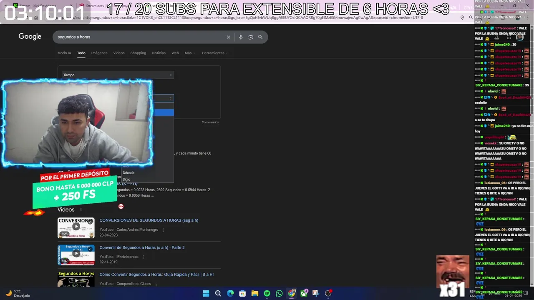
Task: Clear the Google search box with the X icon
Action: click(x=228, y=37)
